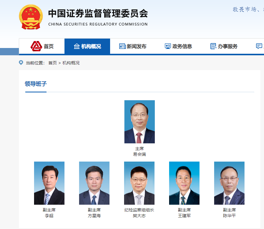Image resolution: width=264 pixels, height=229 pixels.
Task: Click the chat bubble icon in navigation
Action: 259,46
